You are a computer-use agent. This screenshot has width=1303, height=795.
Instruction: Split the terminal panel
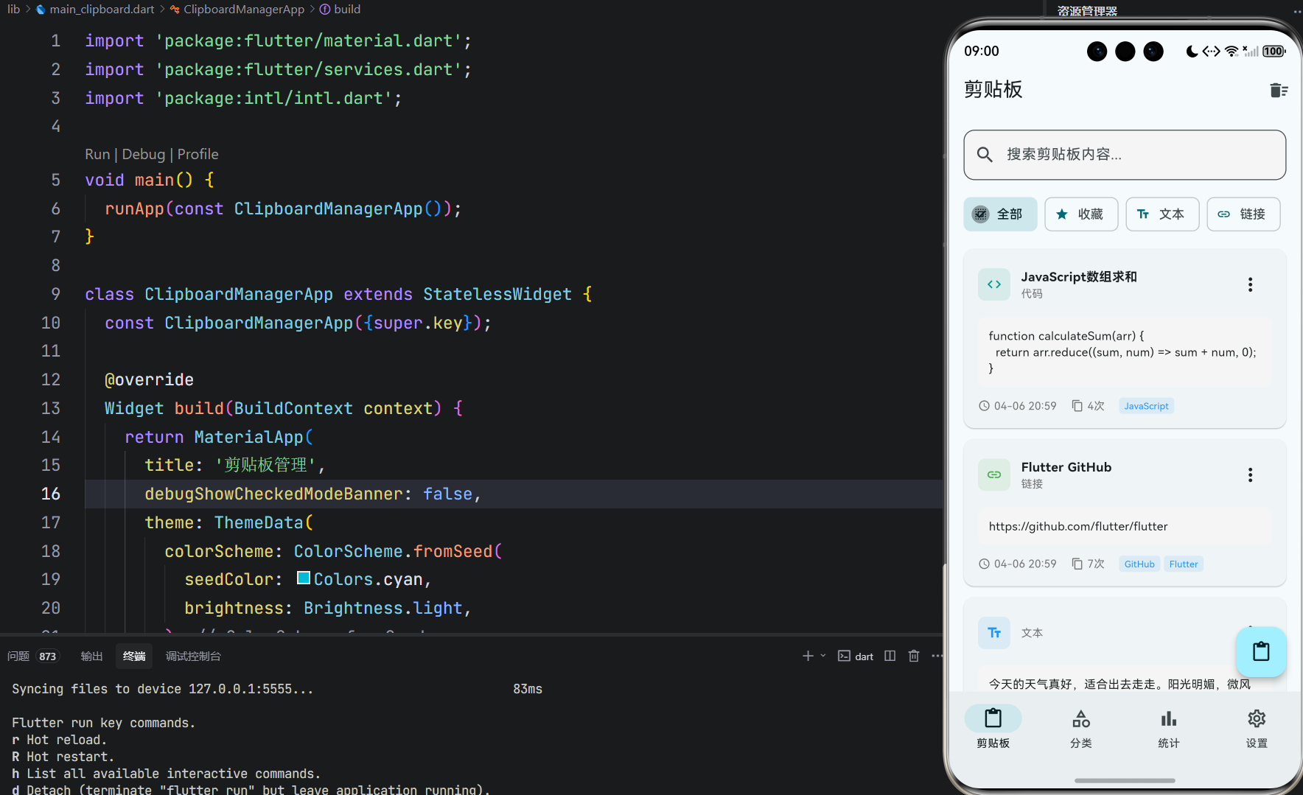point(890,656)
